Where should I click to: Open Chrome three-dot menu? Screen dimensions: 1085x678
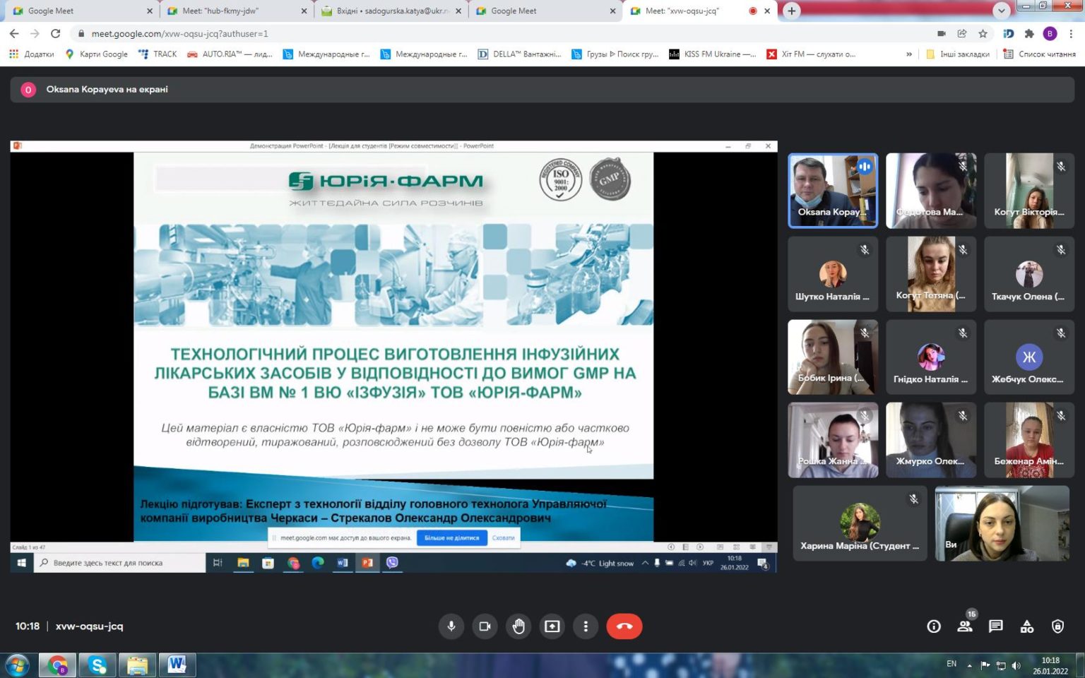[x=1071, y=33]
